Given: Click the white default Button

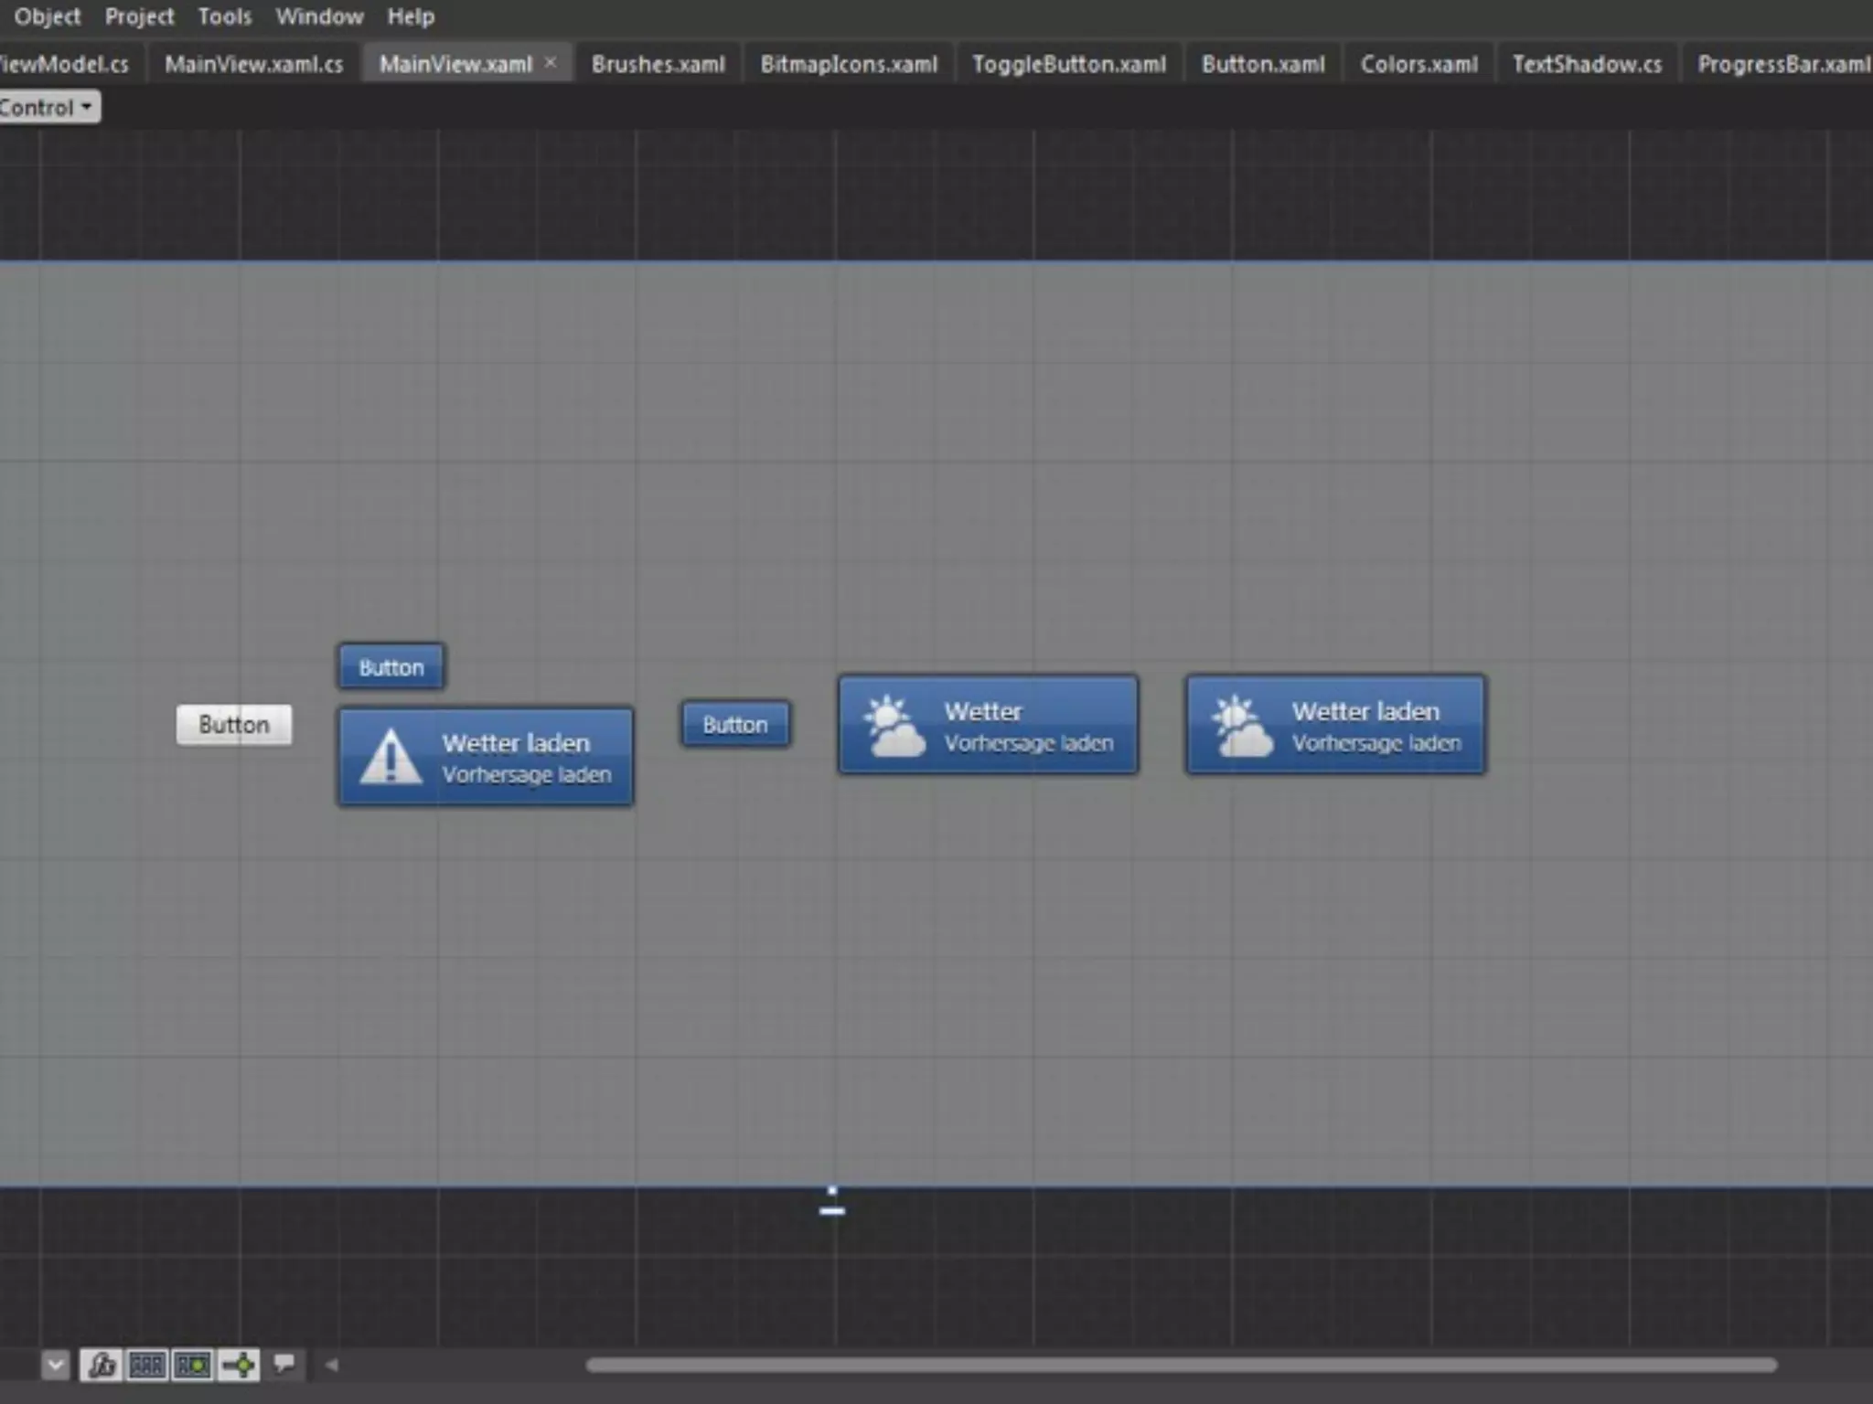Looking at the screenshot, I should 234,724.
